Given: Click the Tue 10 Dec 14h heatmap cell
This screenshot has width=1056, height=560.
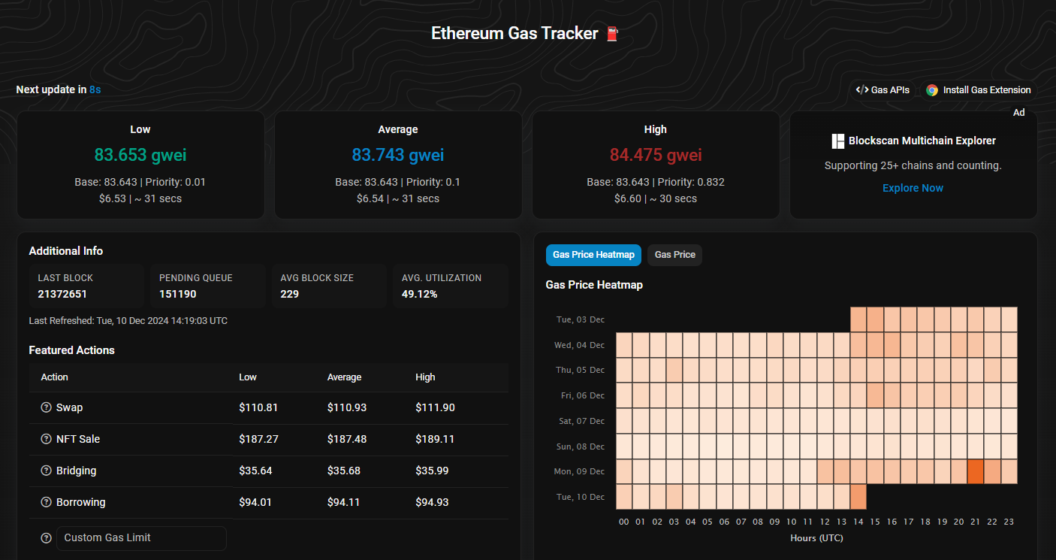Looking at the screenshot, I should [x=858, y=497].
